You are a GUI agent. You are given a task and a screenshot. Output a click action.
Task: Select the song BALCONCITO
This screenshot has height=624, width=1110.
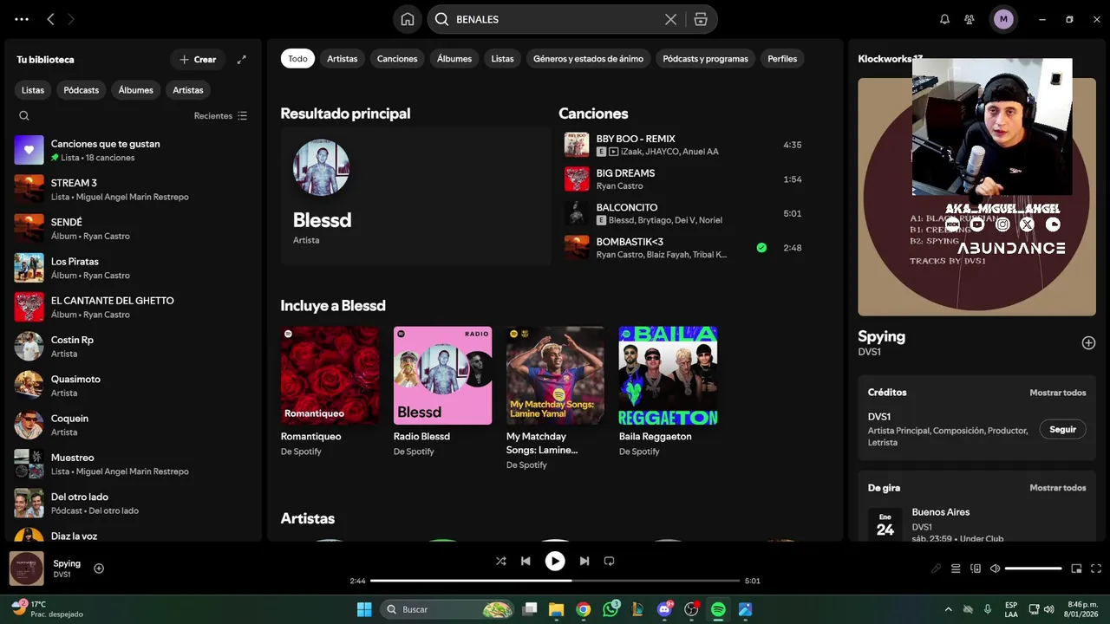pos(627,207)
